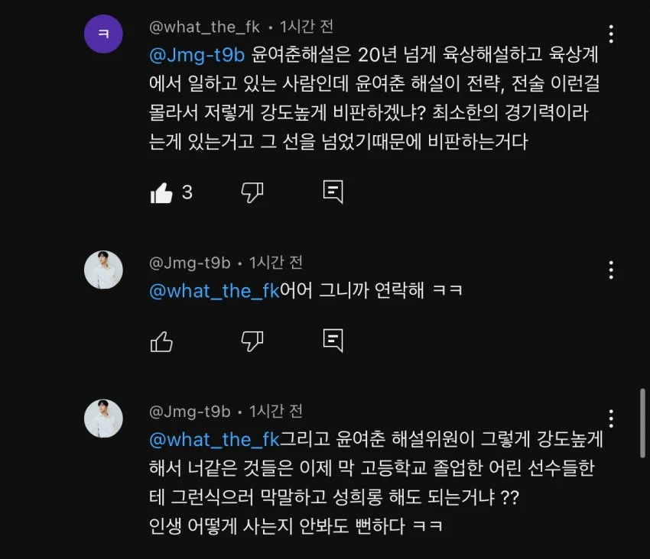This screenshot has height=559, width=650.
Task: Follow the @Jmg-t9b mention in first comment
Action: click(197, 55)
